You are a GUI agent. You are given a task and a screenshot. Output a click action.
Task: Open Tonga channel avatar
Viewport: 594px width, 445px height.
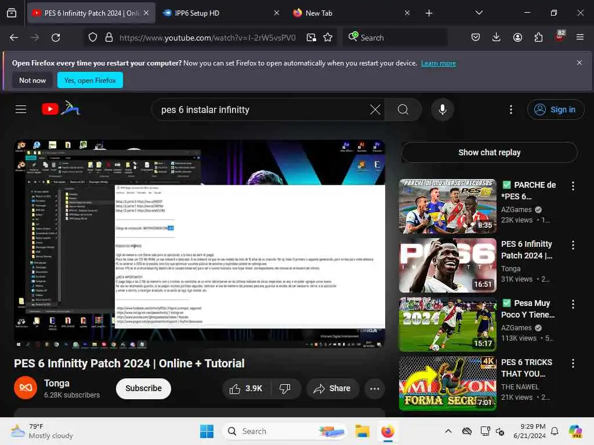pos(26,388)
